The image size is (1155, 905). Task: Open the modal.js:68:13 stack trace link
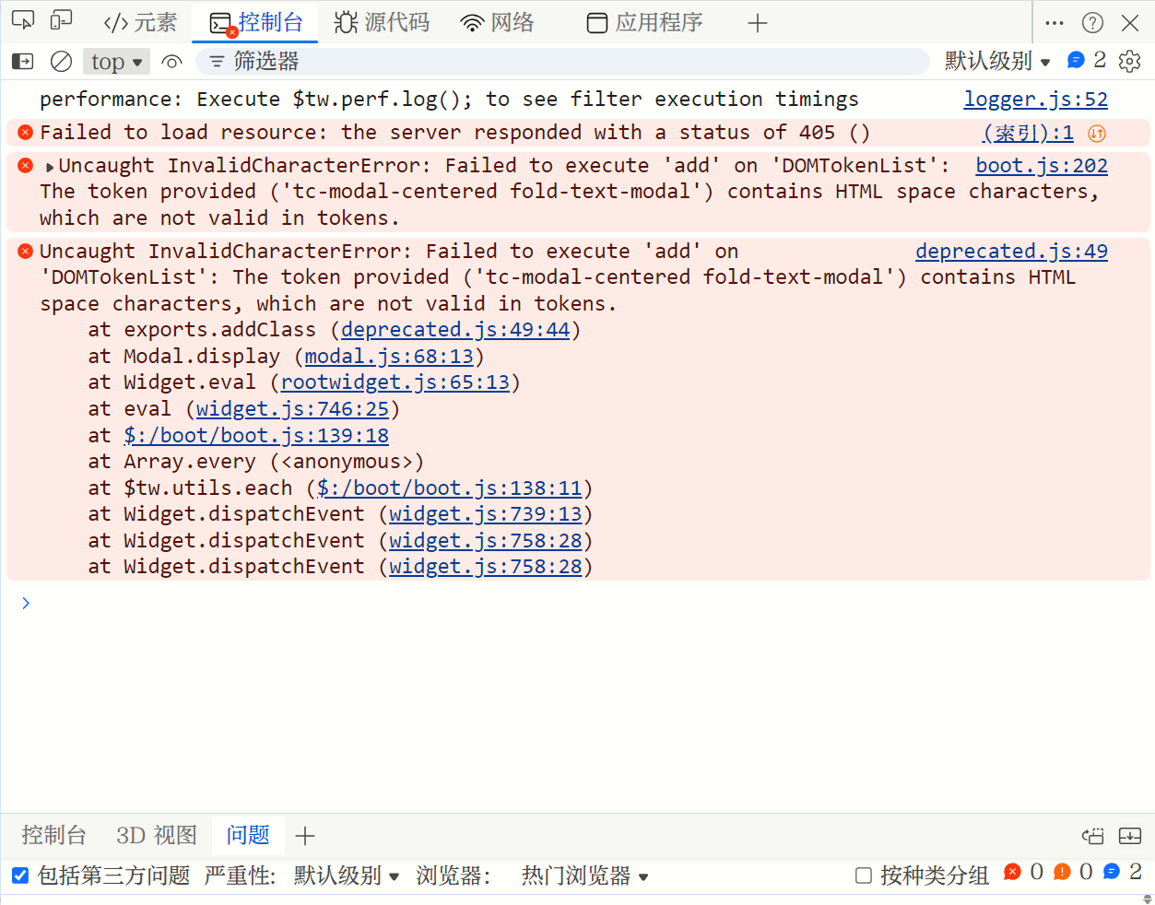coord(389,357)
